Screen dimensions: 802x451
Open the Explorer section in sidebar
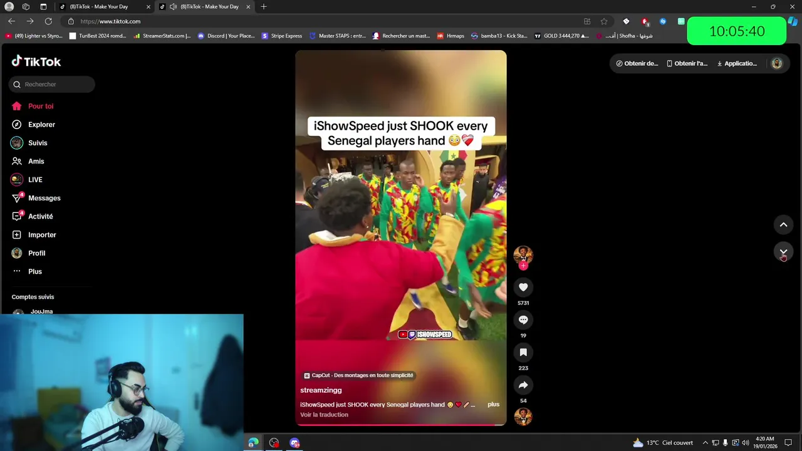[x=33, y=125]
